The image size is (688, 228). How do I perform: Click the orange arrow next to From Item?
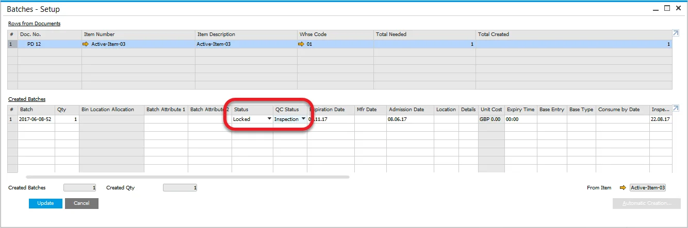pyautogui.click(x=623, y=188)
